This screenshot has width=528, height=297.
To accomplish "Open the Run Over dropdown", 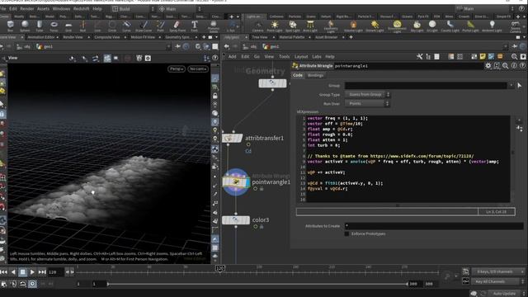I will 367,104.
